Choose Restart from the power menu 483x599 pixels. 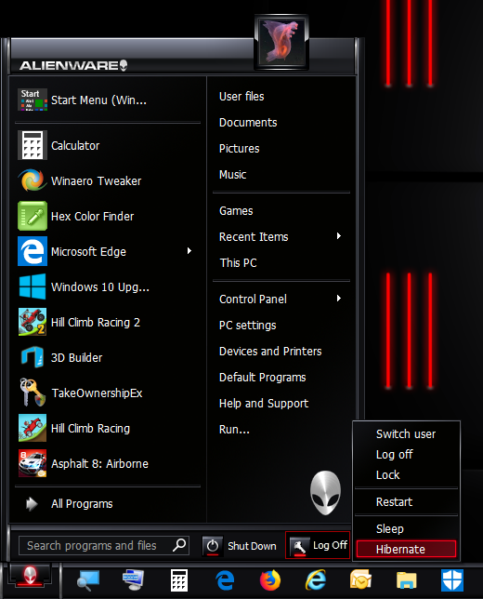(406, 501)
